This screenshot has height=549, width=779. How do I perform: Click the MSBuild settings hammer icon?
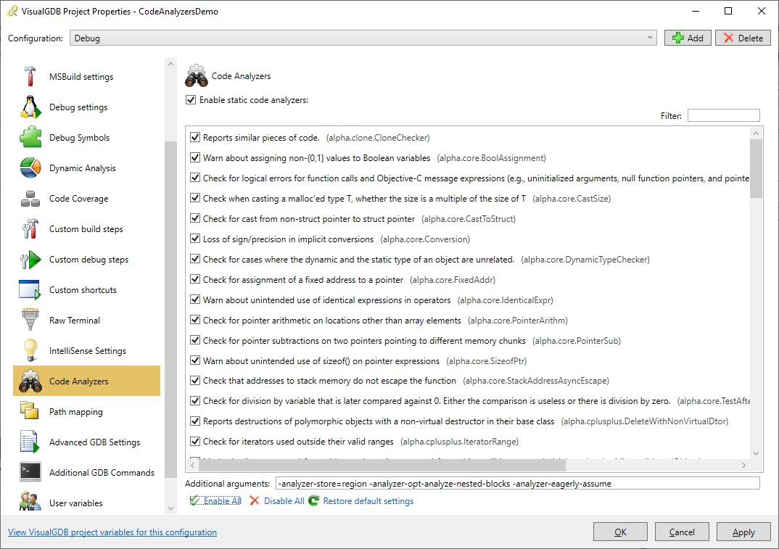pos(30,77)
